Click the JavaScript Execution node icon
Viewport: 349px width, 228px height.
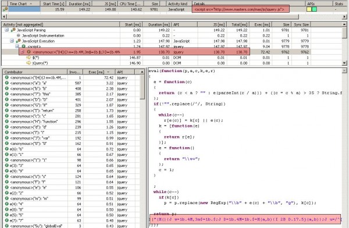(x=19, y=41)
